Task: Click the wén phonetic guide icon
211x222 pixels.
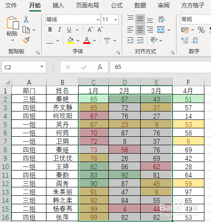Action: (x=107, y=40)
